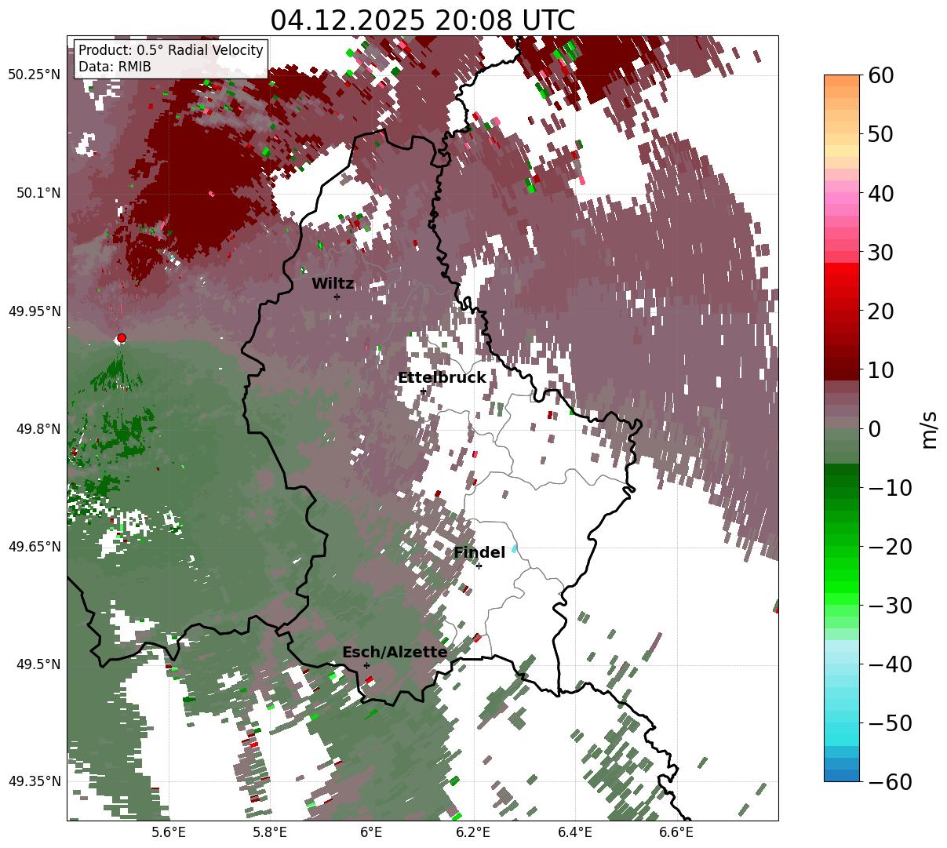Click the colorbar tick label 0
Screen dimensions: 947x848
[x=874, y=428]
